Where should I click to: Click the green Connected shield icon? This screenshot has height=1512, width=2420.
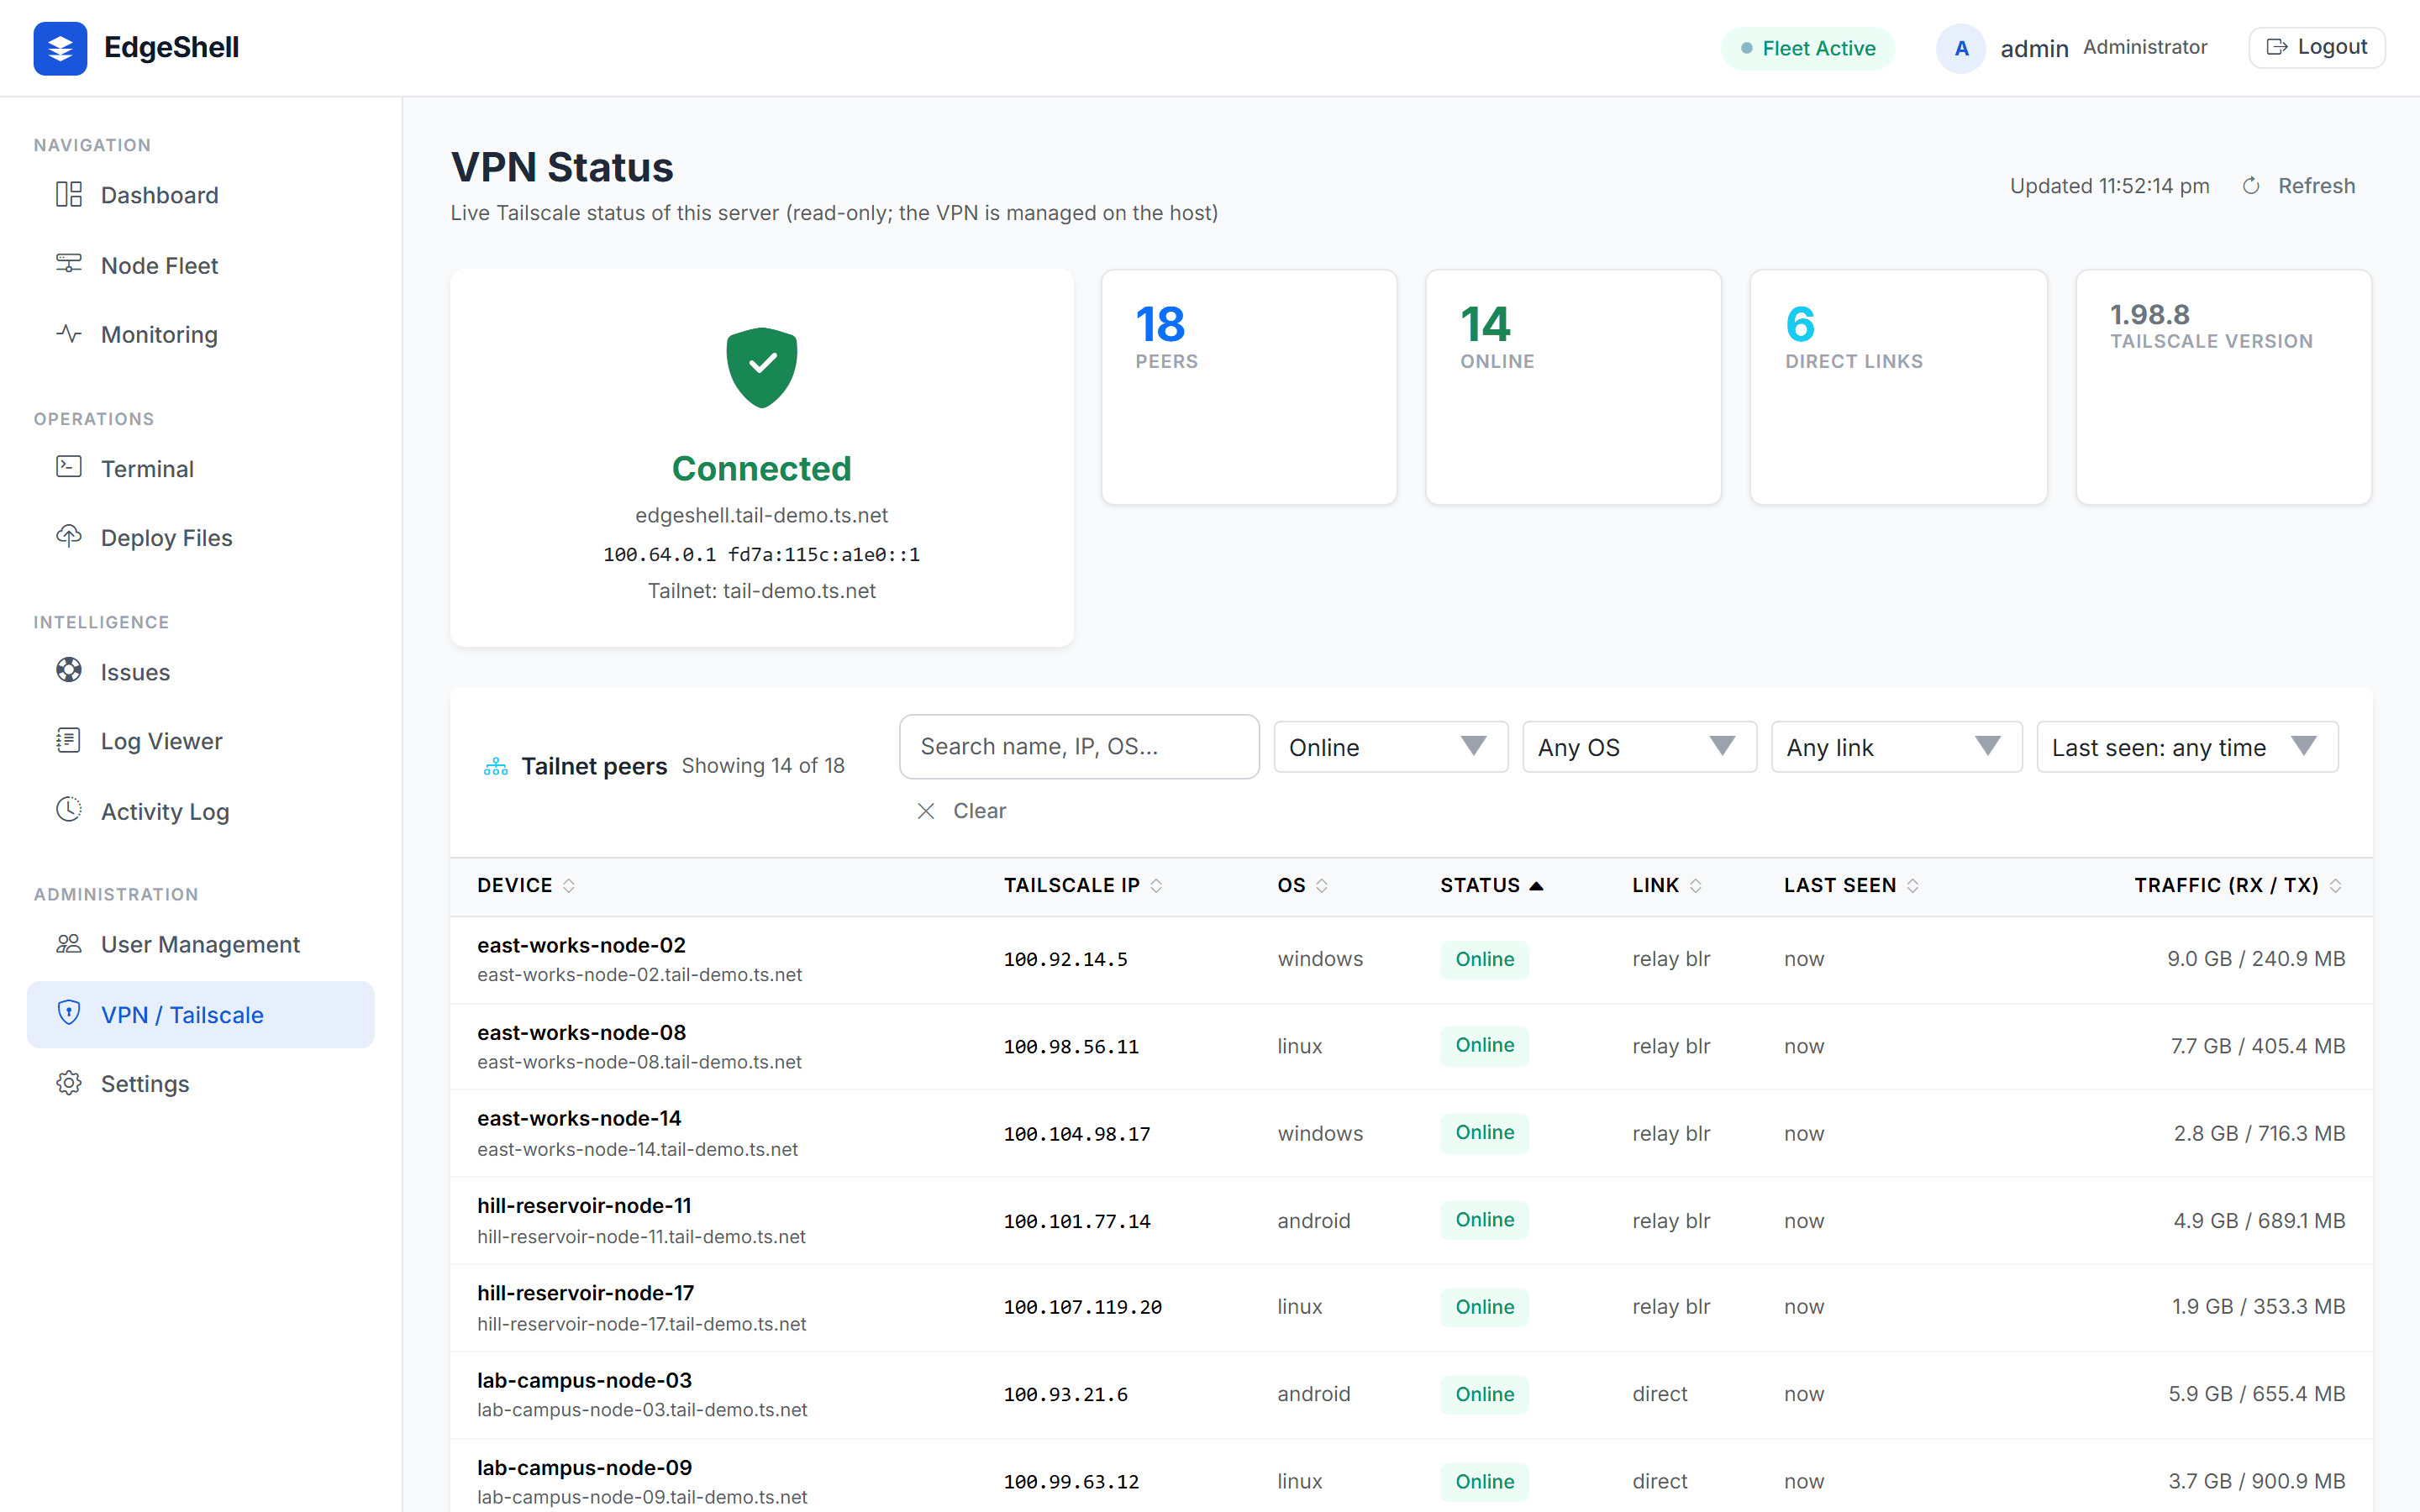pos(762,367)
